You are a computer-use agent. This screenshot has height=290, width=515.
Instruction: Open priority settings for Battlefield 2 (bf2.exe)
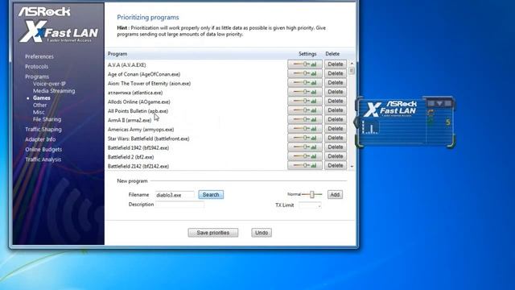click(305, 156)
